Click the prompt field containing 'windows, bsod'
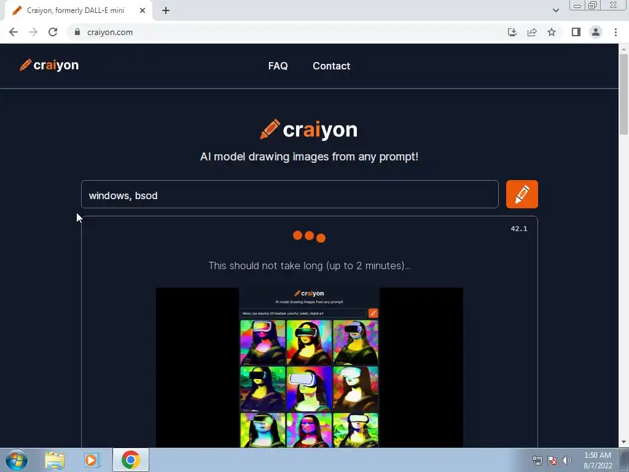The image size is (629, 472). pos(290,194)
